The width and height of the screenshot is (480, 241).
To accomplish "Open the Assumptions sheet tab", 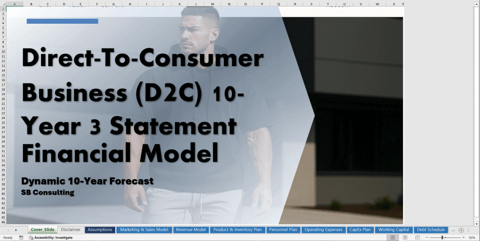I will (100, 230).
